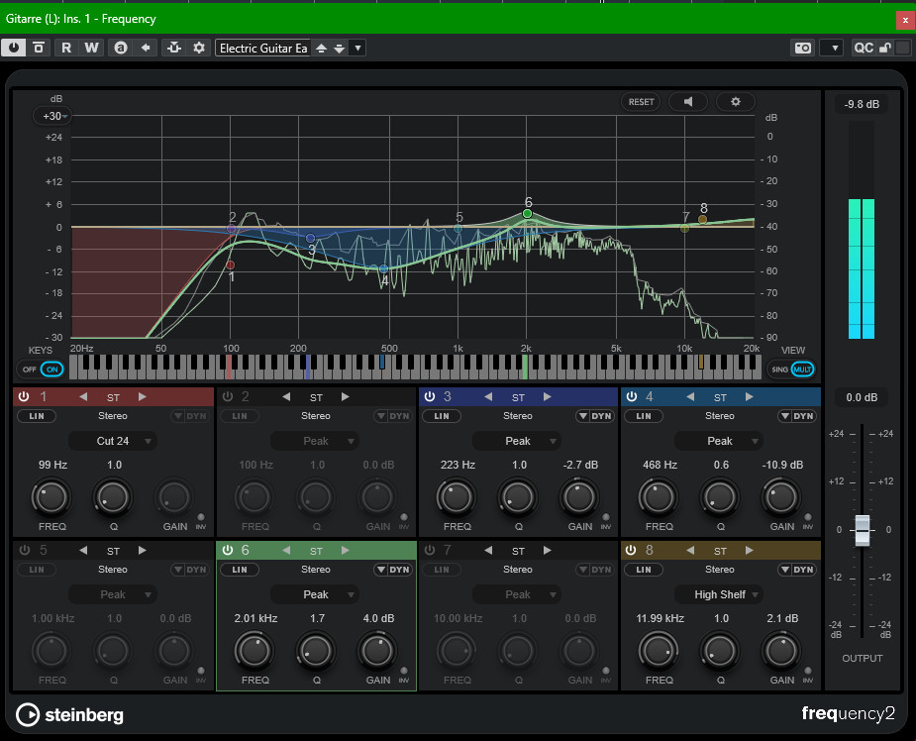Image resolution: width=916 pixels, height=741 pixels.
Task: Click the speaker Listen icon near RESET
Action: point(687,101)
